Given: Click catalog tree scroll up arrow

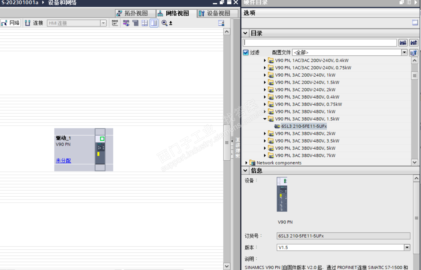Looking at the screenshot, I should pyautogui.click(x=415, y=61).
